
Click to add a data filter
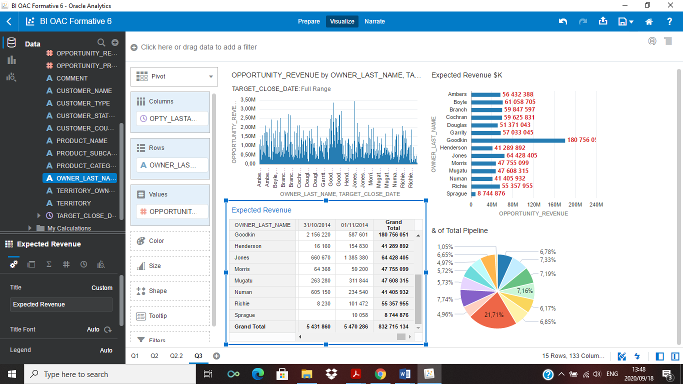[x=194, y=47]
